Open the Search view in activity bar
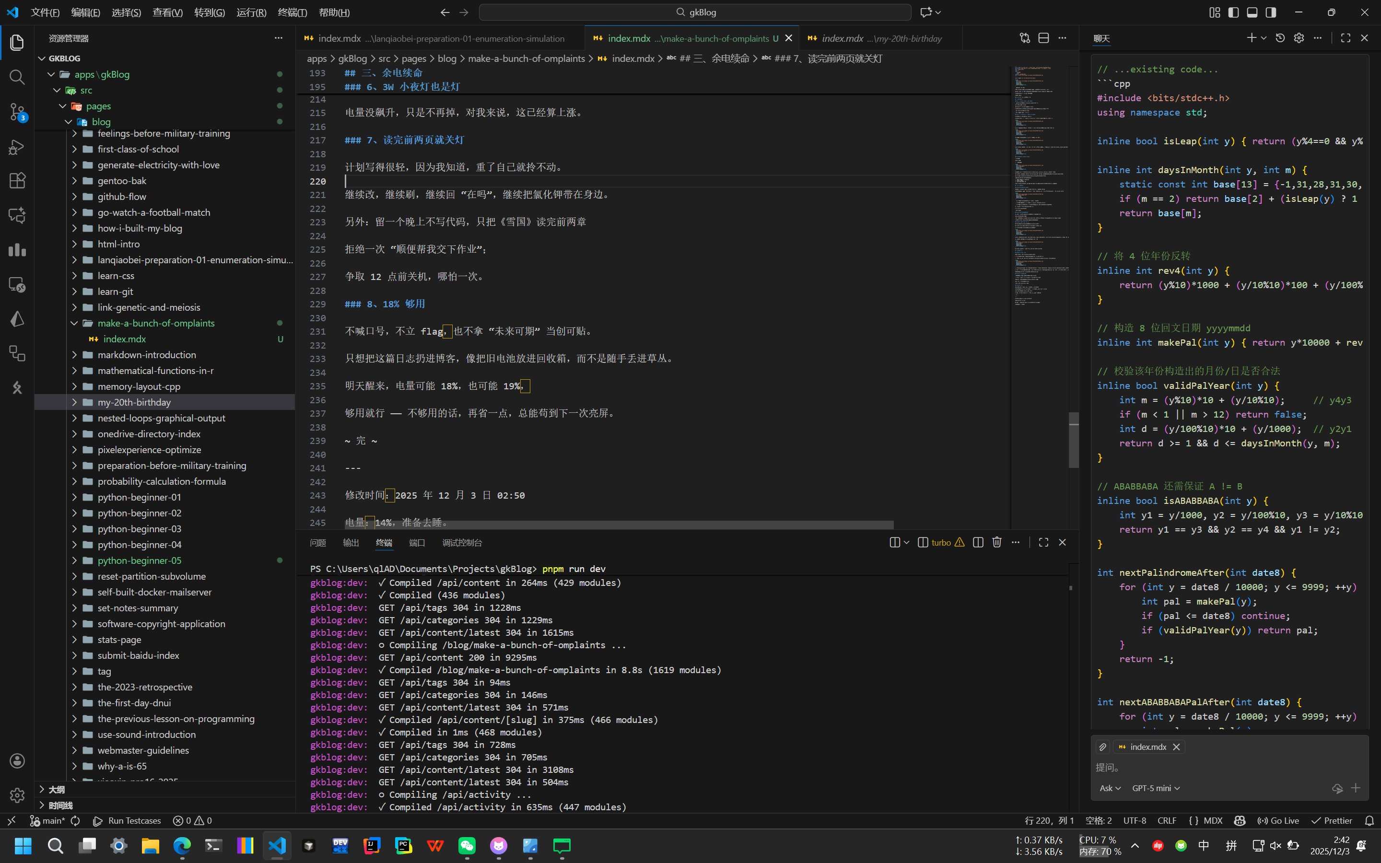The width and height of the screenshot is (1381, 863). 17,77
